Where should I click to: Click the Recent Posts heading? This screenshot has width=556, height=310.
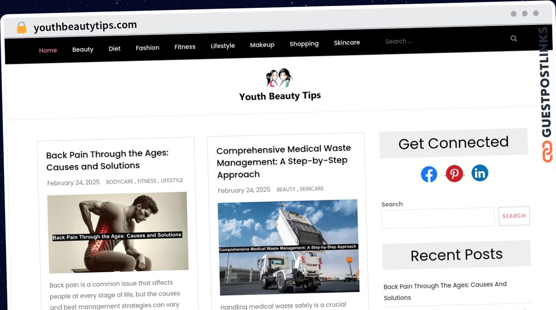point(456,254)
